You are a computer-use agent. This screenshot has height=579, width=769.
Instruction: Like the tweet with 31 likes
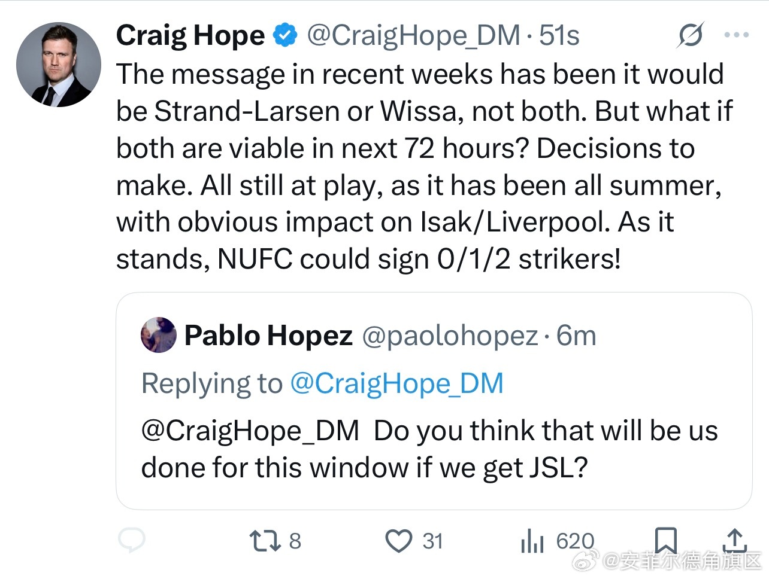pos(414,541)
